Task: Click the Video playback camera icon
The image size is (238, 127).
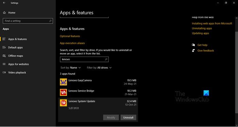Action: tap(4, 73)
